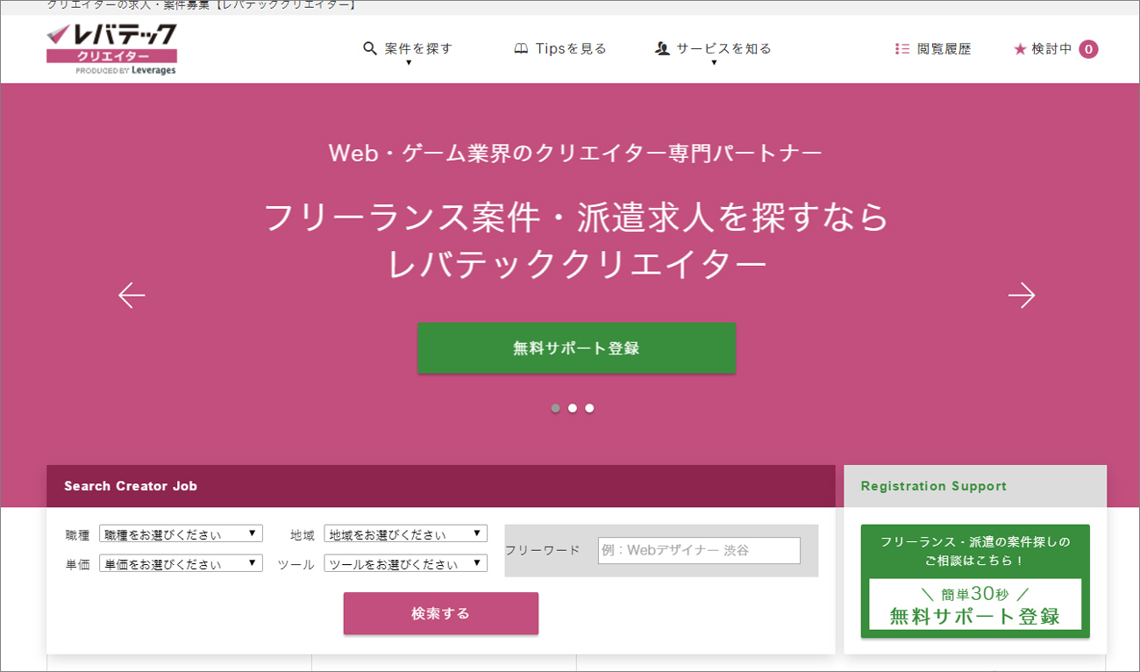Click the 検索する search button
This screenshot has height=672, width=1140.
pyautogui.click(x=441, y=613)
